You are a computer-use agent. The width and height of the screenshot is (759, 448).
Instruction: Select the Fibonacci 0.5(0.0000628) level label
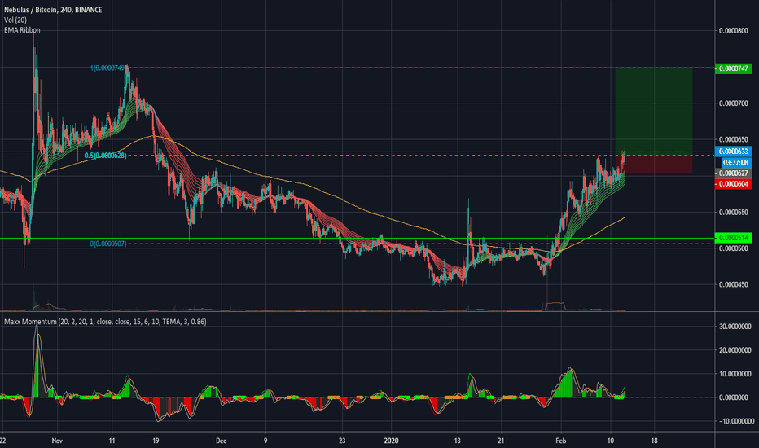(106, 156)
